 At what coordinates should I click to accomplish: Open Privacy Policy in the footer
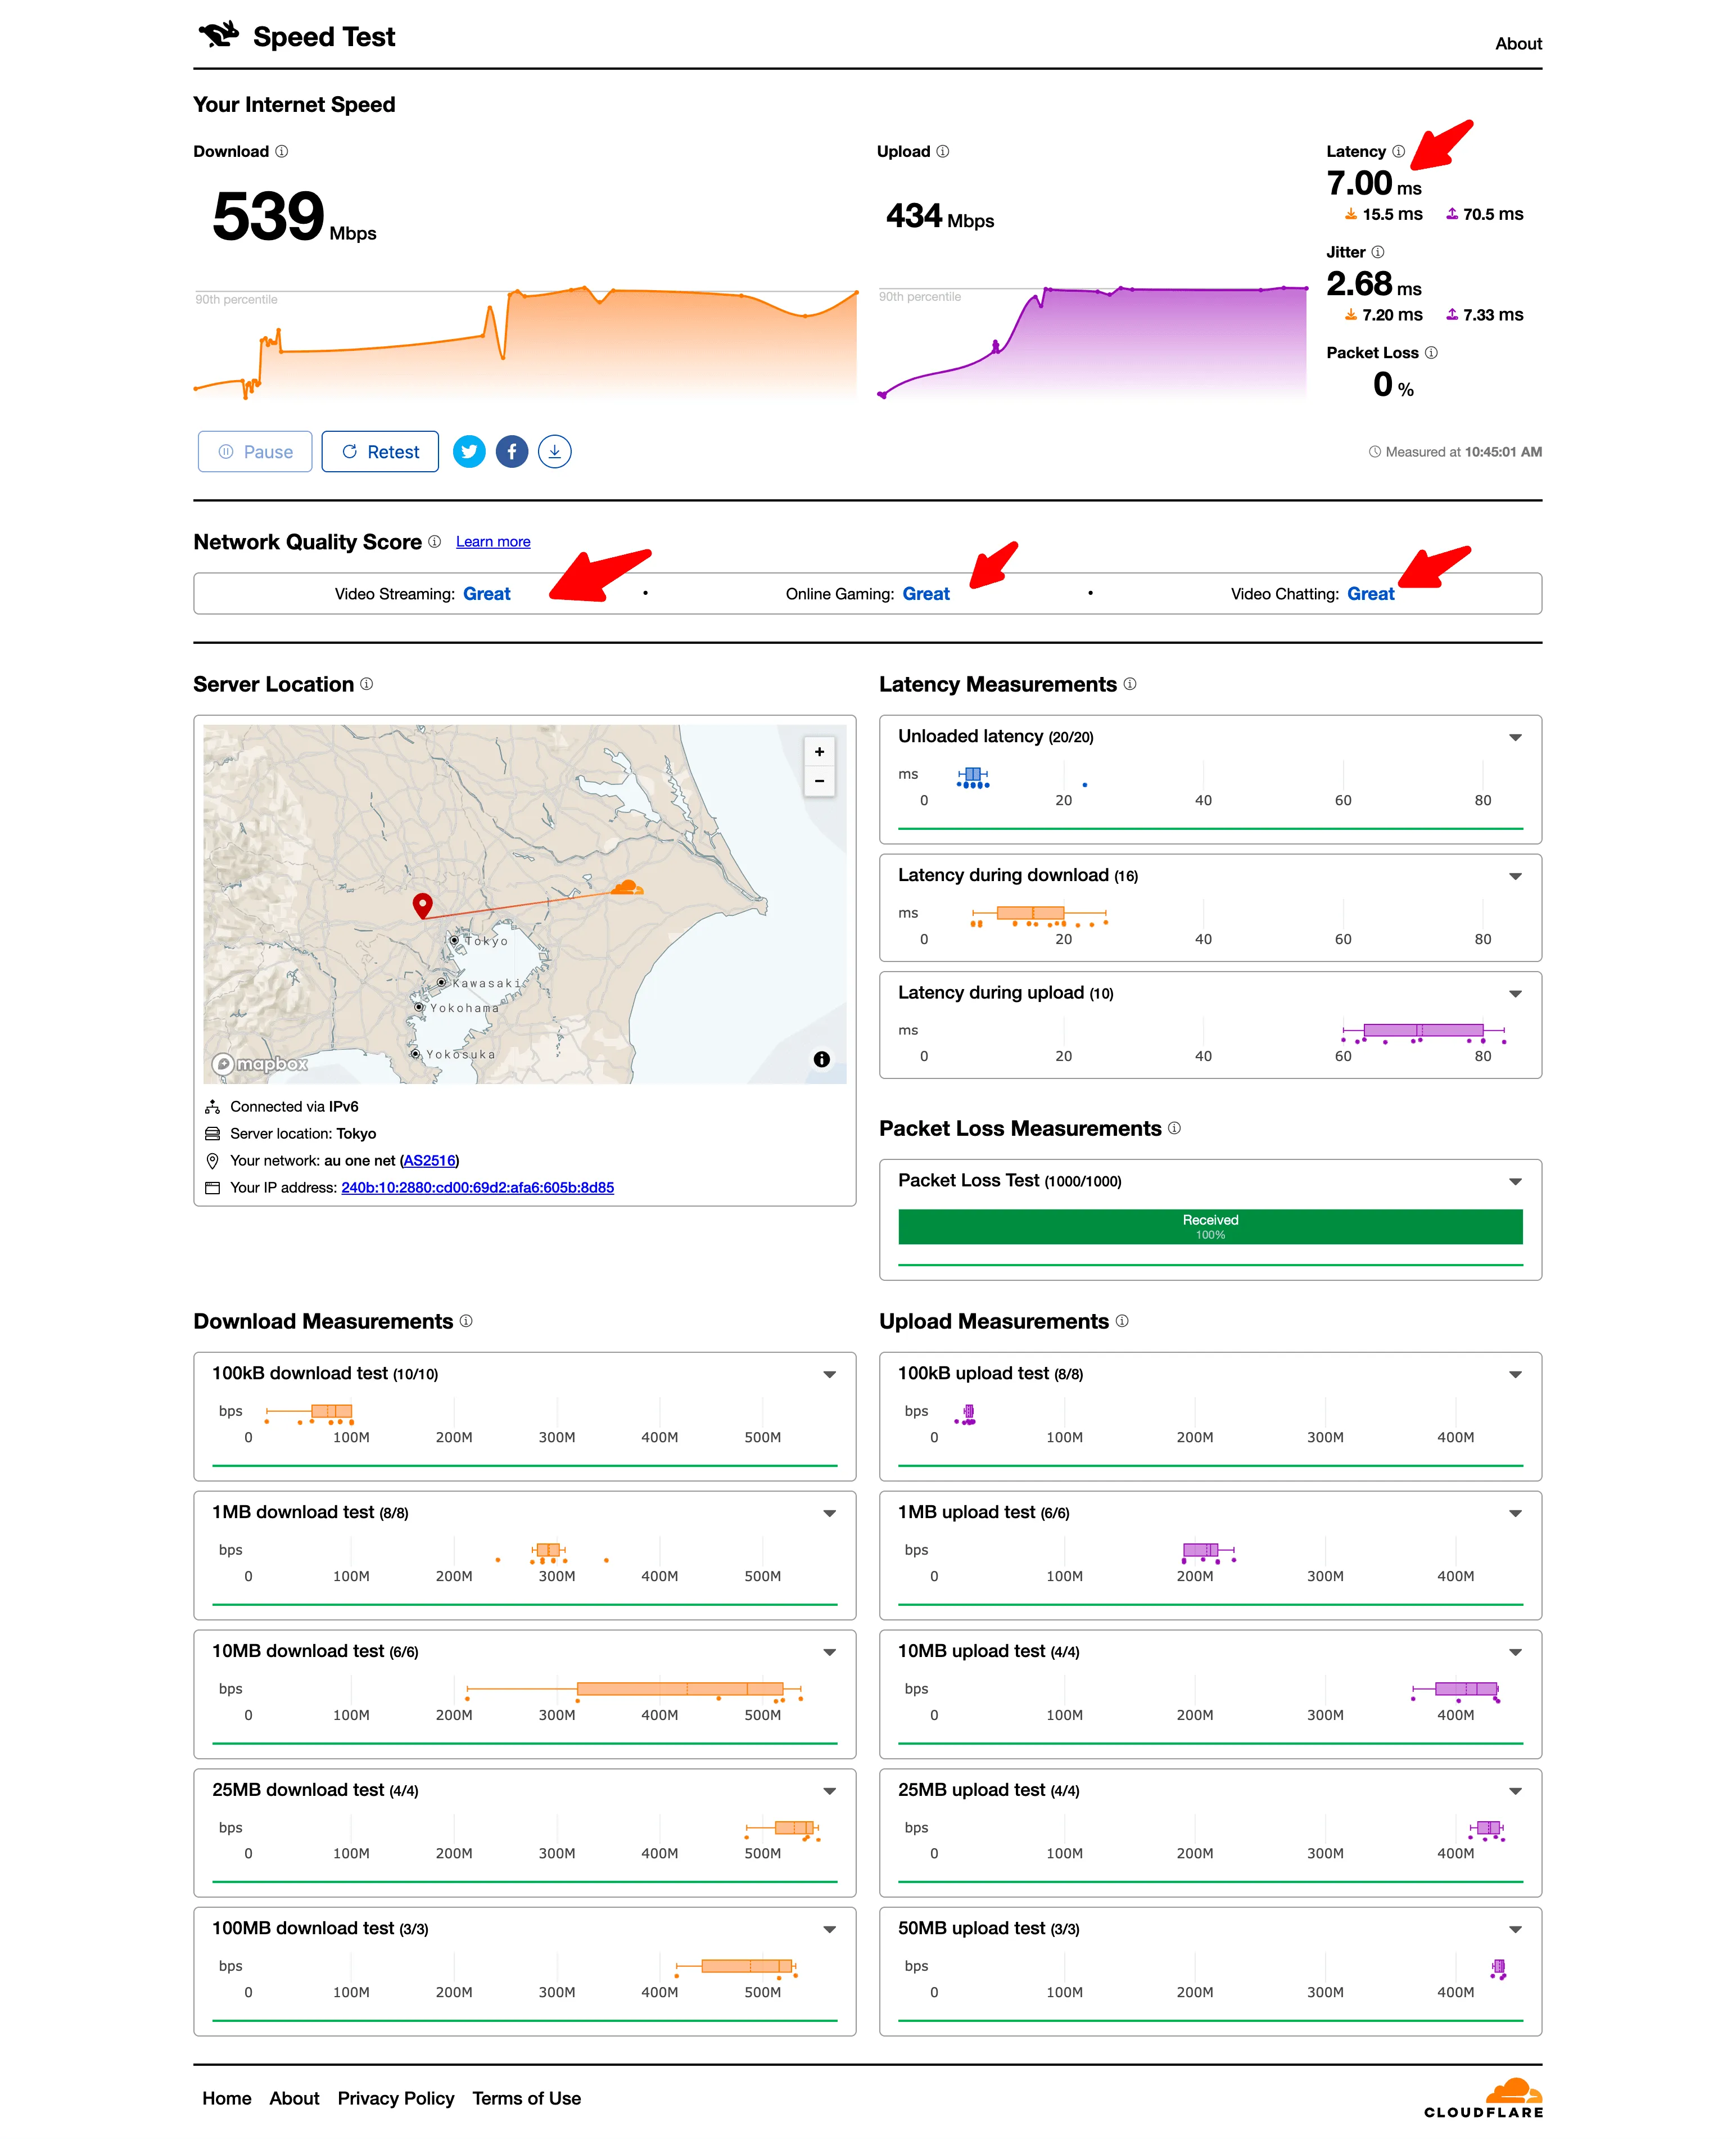pyautogui.click(x=396, y=2099)
